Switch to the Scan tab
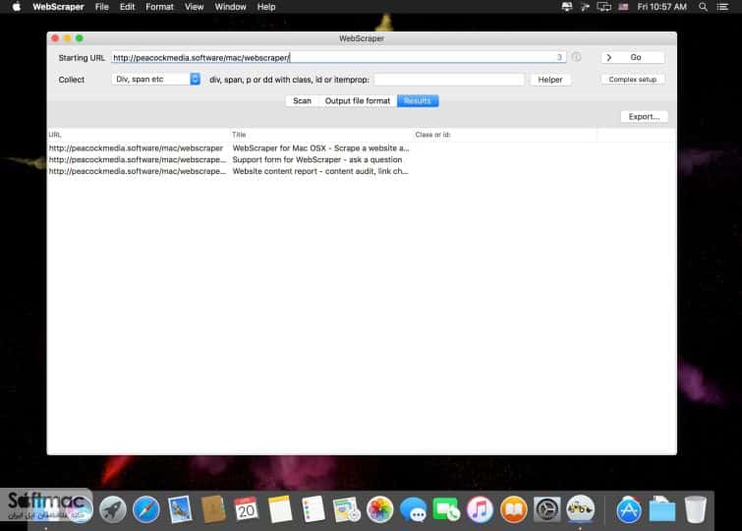 (302, 101)
